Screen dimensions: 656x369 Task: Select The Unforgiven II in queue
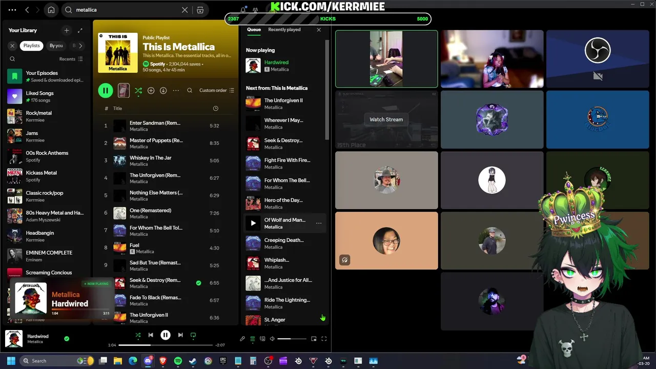[284, 104]
